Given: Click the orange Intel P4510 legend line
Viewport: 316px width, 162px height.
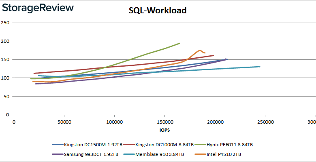Looking at the screenshot, I should coord(200,154).
